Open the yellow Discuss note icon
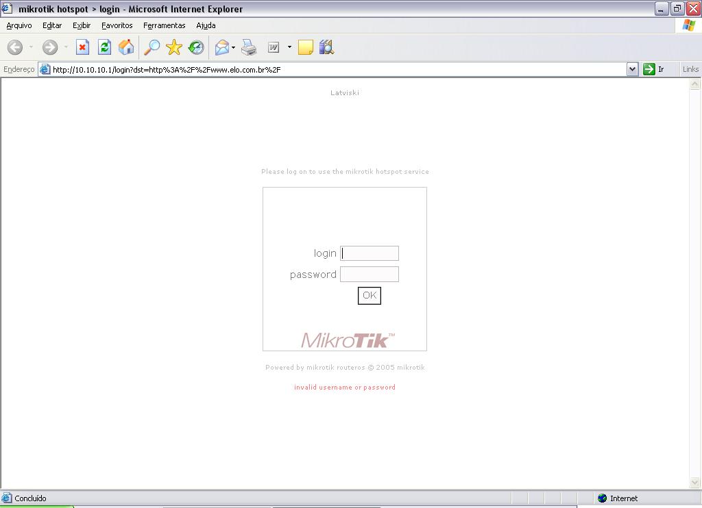Screen dimensions: 702x508 tap(305, 47)
